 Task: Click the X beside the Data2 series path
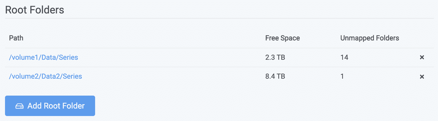422,77
